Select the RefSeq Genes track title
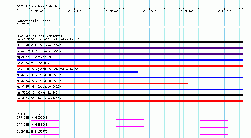The height and width of the screenshot is (138, 251). point(29,114)
